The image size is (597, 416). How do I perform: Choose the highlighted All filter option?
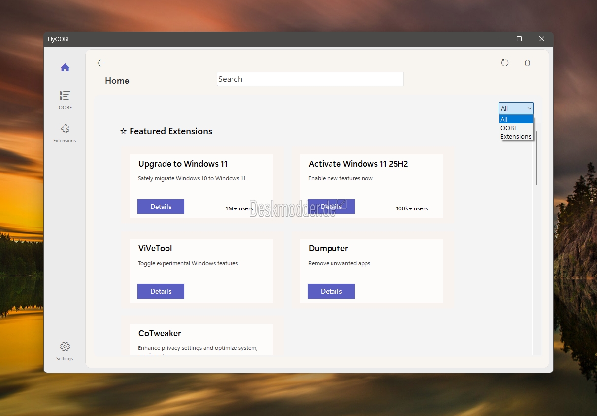click(x=516, y=119)
